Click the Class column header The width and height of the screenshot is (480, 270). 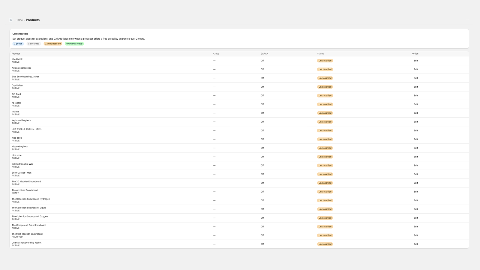(x=216, y=54)
